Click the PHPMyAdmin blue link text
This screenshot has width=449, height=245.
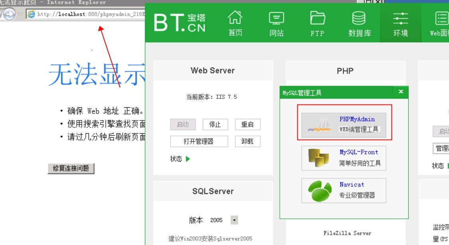click(357, 119)
